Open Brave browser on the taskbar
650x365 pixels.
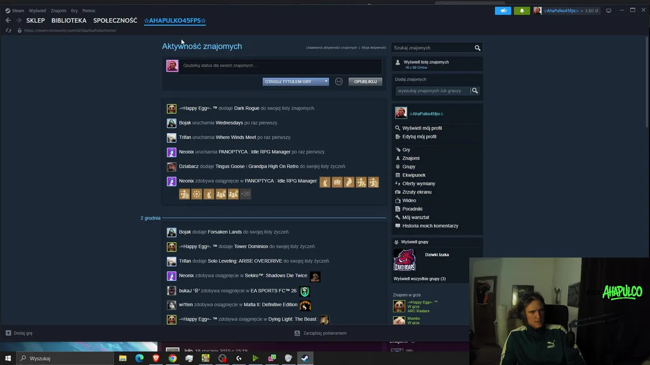(156, 358)
